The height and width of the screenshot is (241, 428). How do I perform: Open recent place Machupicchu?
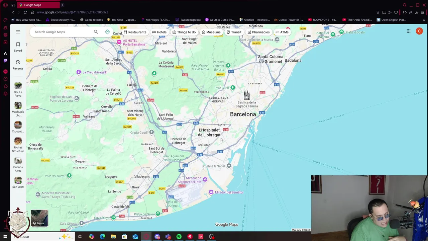point(18,109)
